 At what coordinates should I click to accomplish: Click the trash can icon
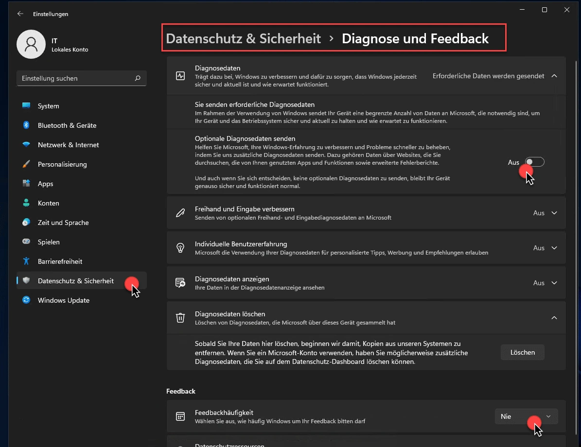point(180,318)
